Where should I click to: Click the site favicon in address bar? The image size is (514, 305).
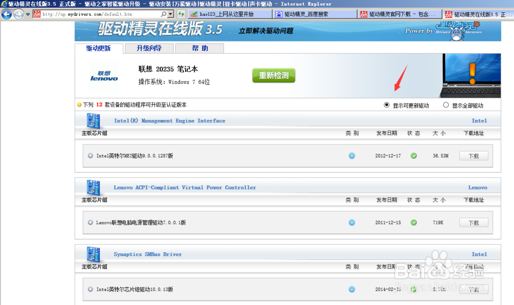[37, 14]
